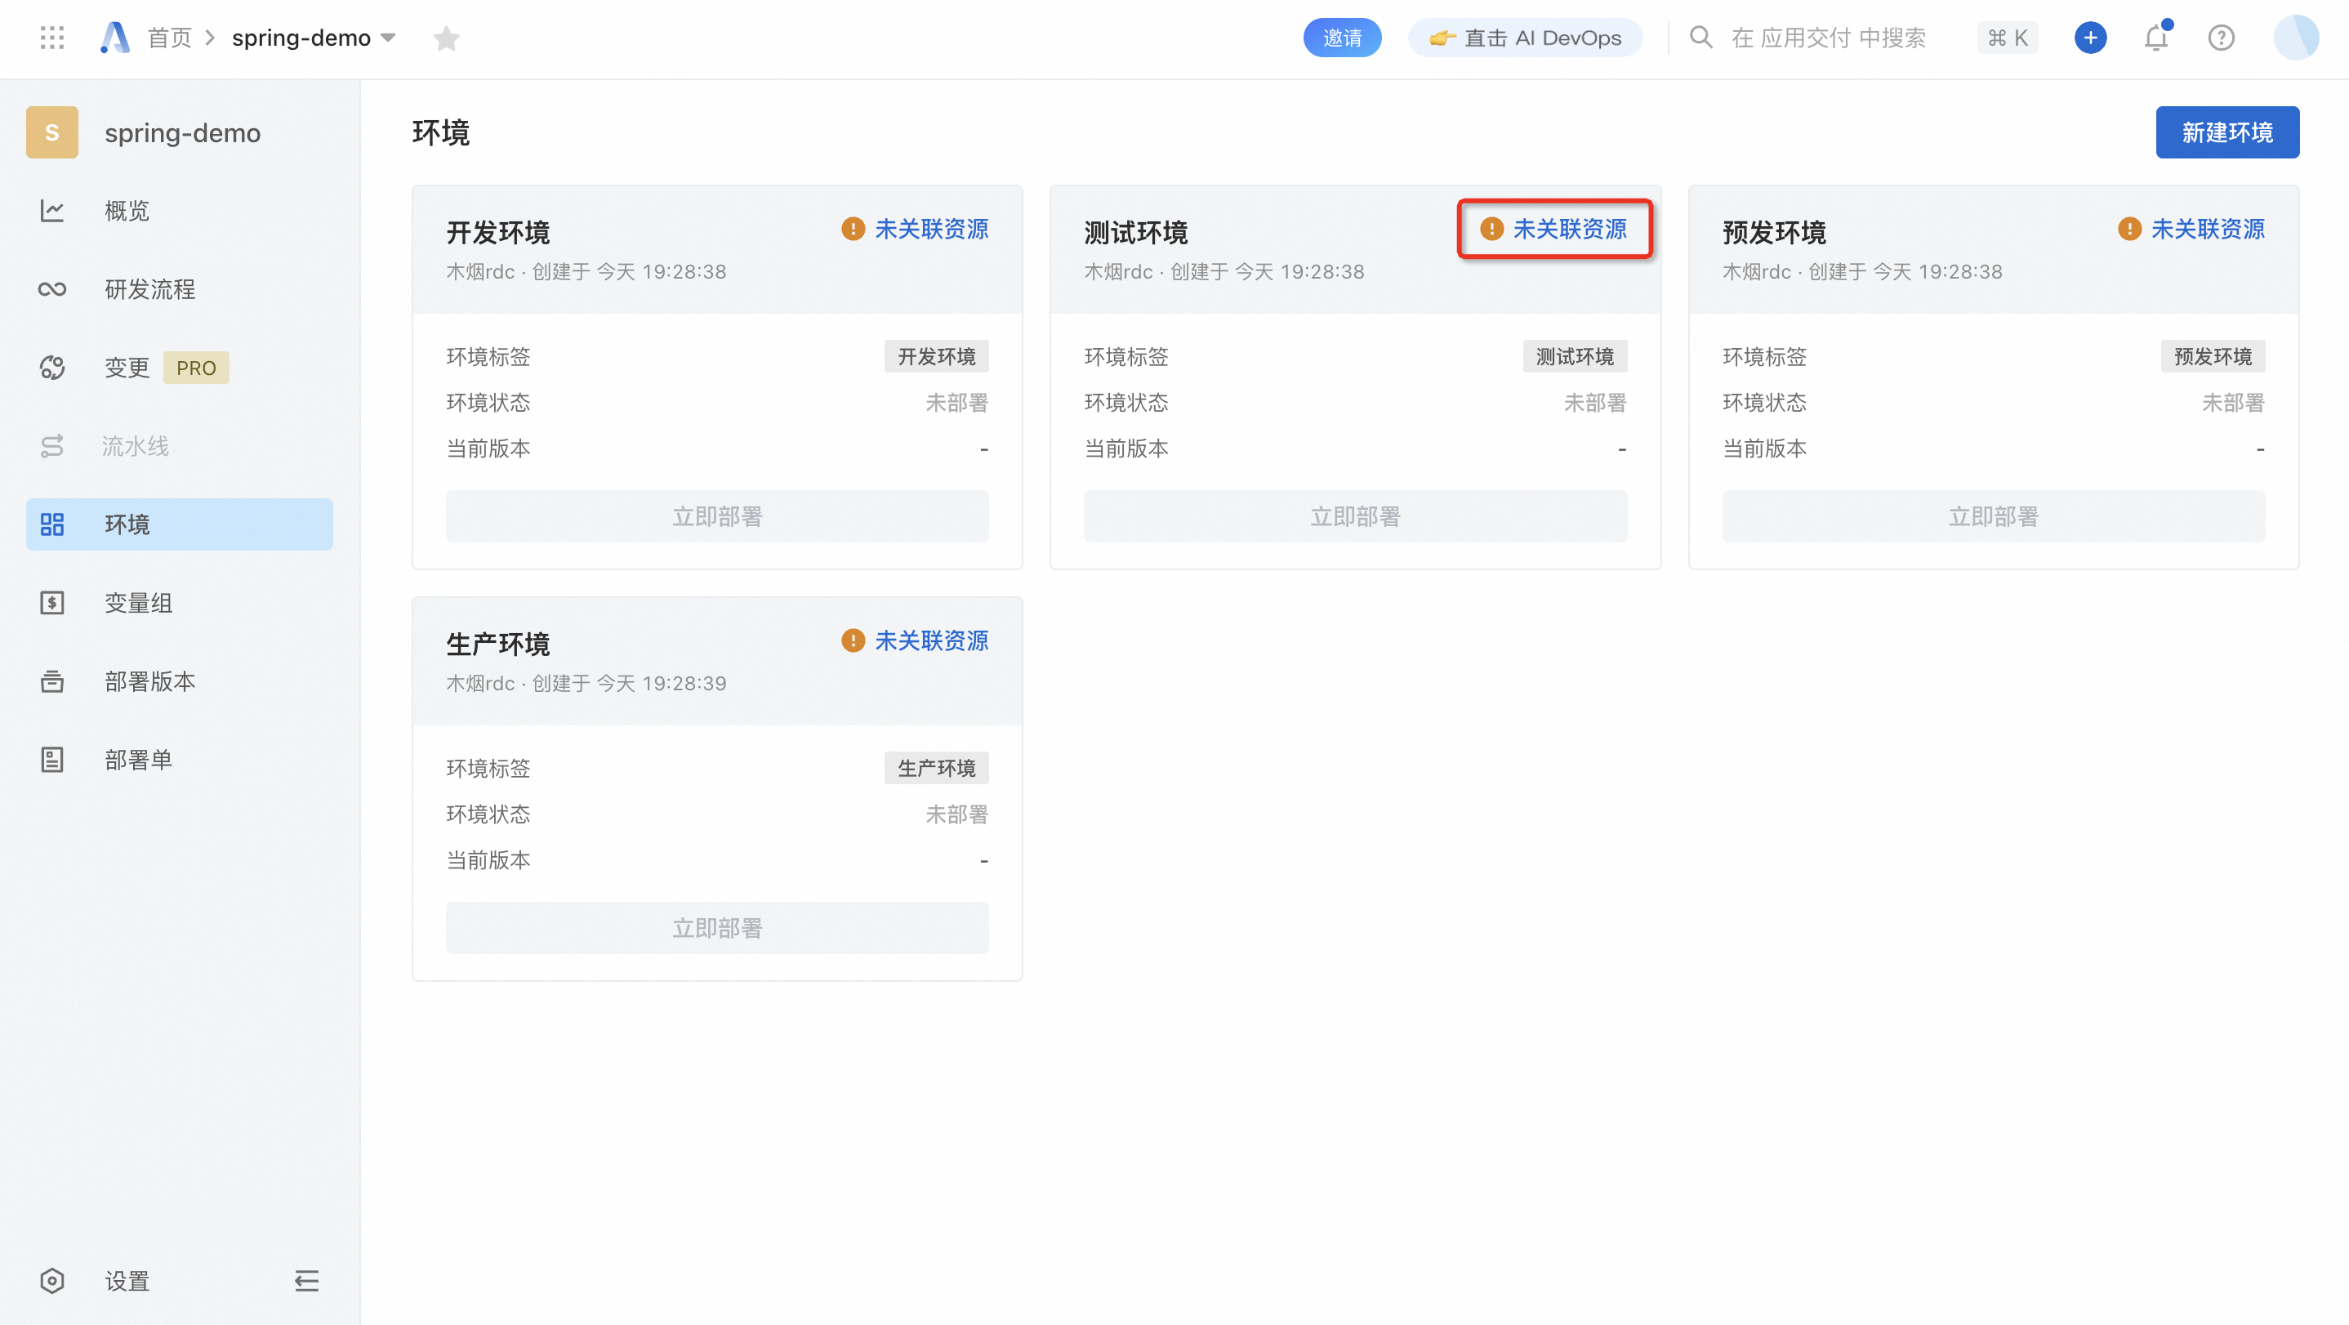The image size is (2349, 1325).
Task: Click 未关联资源 link on 生产环境 card
Action: tap(932, 641)
